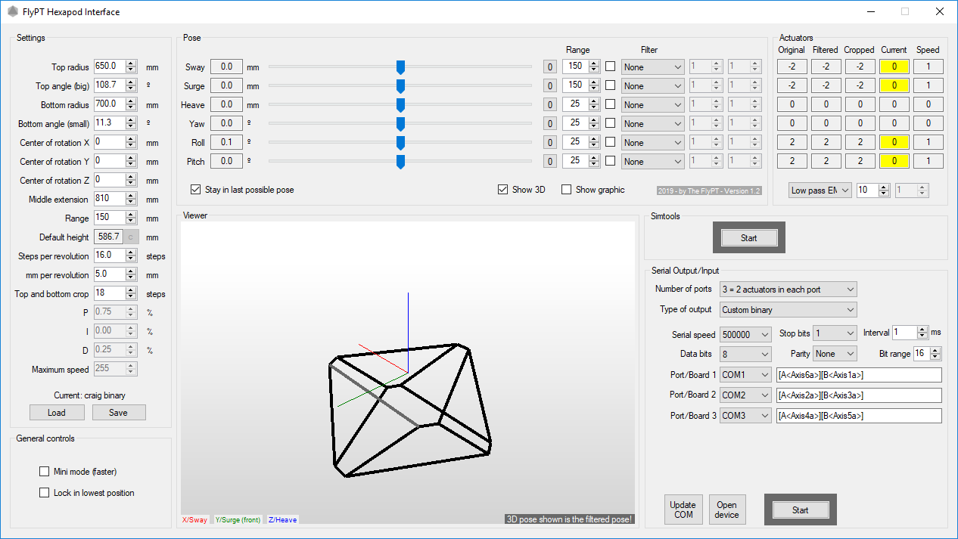Increase the Interval spinner value
Viewport: 958px width, 539px height.
[922, 330]
